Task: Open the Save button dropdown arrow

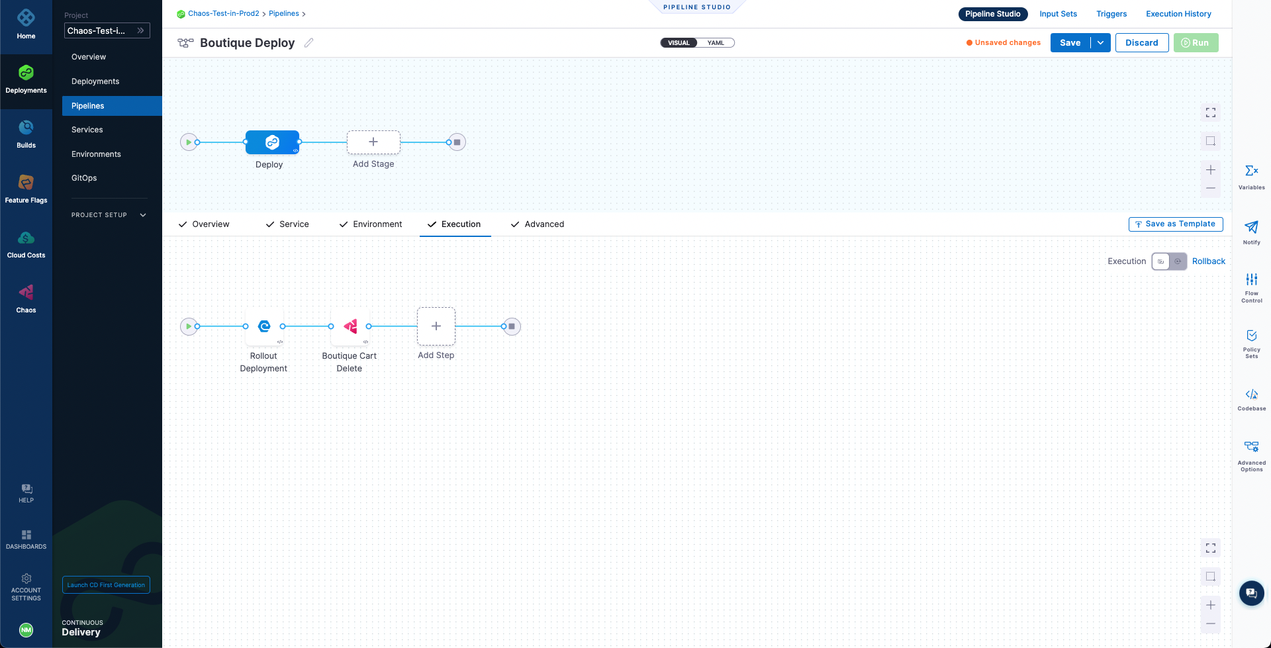Action: [1100, 43]
